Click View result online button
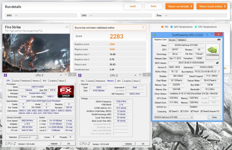The width and height of the screenshot is (232, 150). [212, 6]
